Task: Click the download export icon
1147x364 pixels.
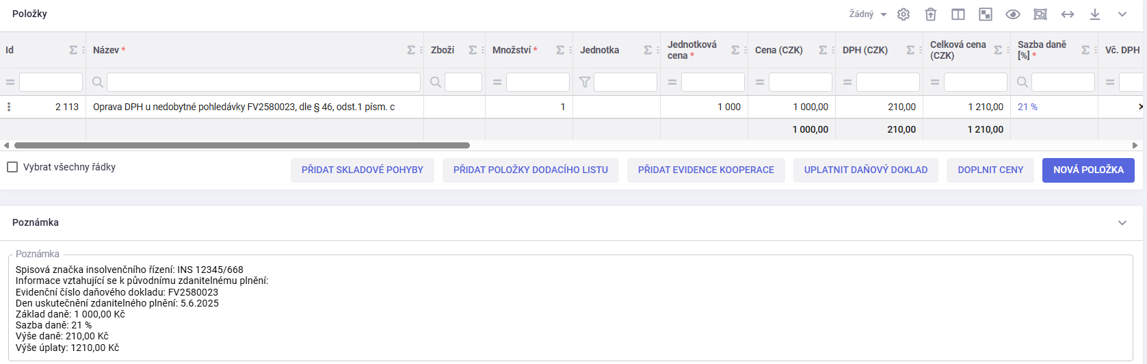Action: tap(1095, 14)
